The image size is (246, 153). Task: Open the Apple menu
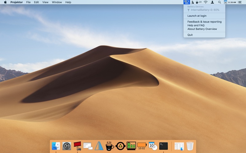pyautogui.click(x=5, y=2)
